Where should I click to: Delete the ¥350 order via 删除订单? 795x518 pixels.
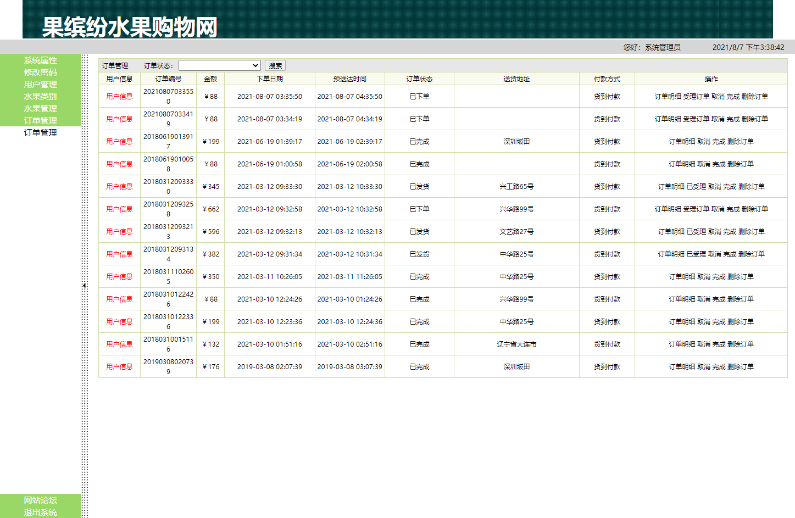pyautogui.click(x=741, y=277)
